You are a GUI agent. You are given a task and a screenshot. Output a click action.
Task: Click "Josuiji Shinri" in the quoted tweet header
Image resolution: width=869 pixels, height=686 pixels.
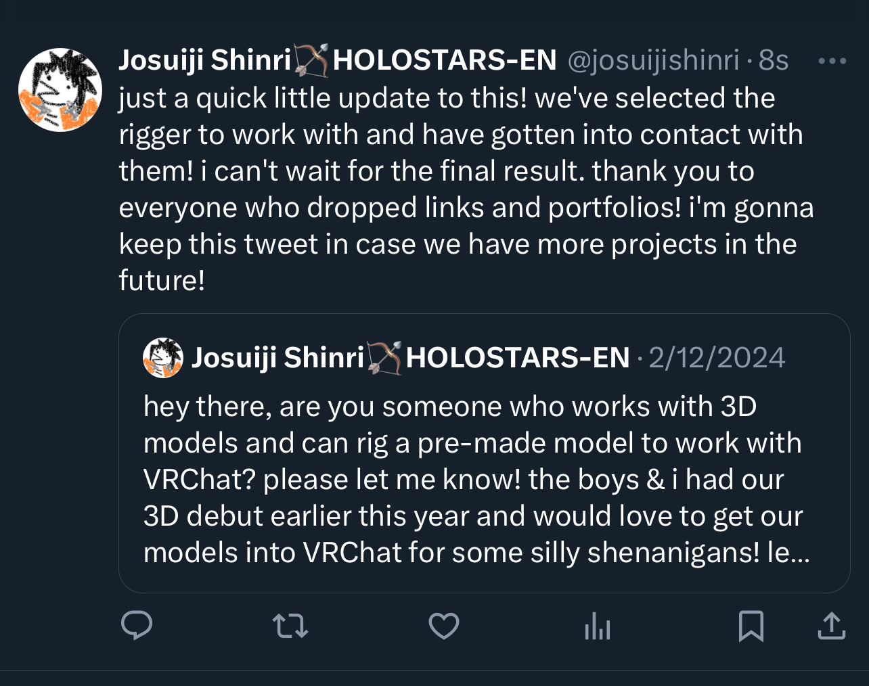(x=277, y=358)
